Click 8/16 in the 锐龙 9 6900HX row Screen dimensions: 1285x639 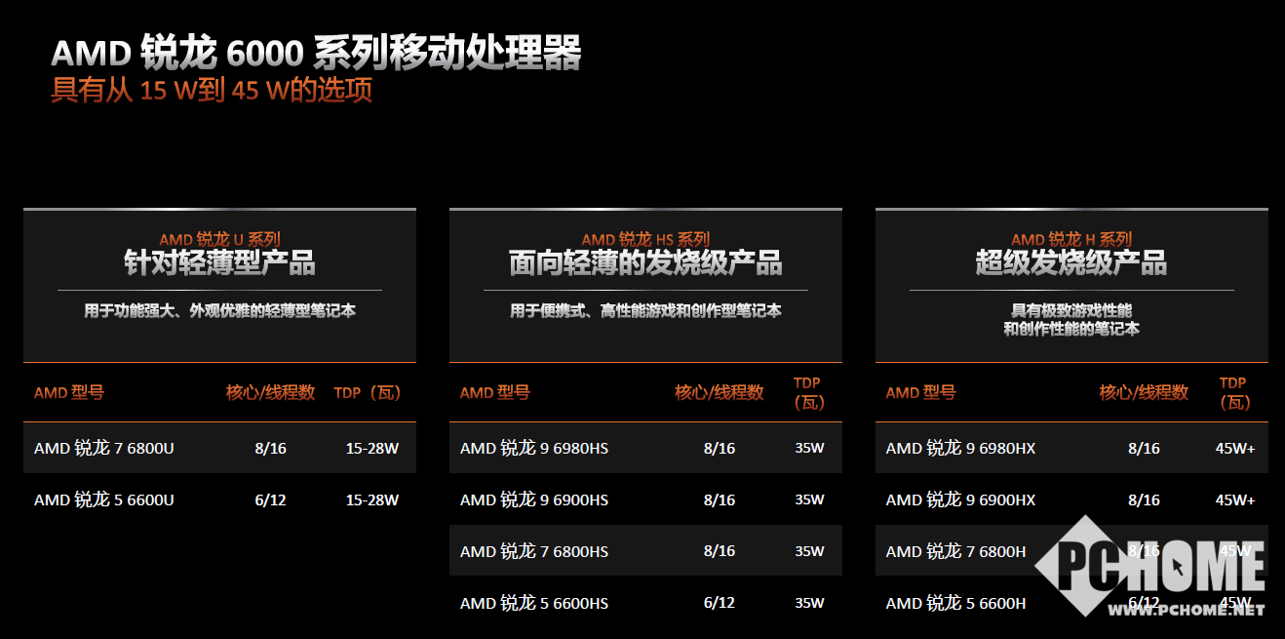[x=1145, y=500]
